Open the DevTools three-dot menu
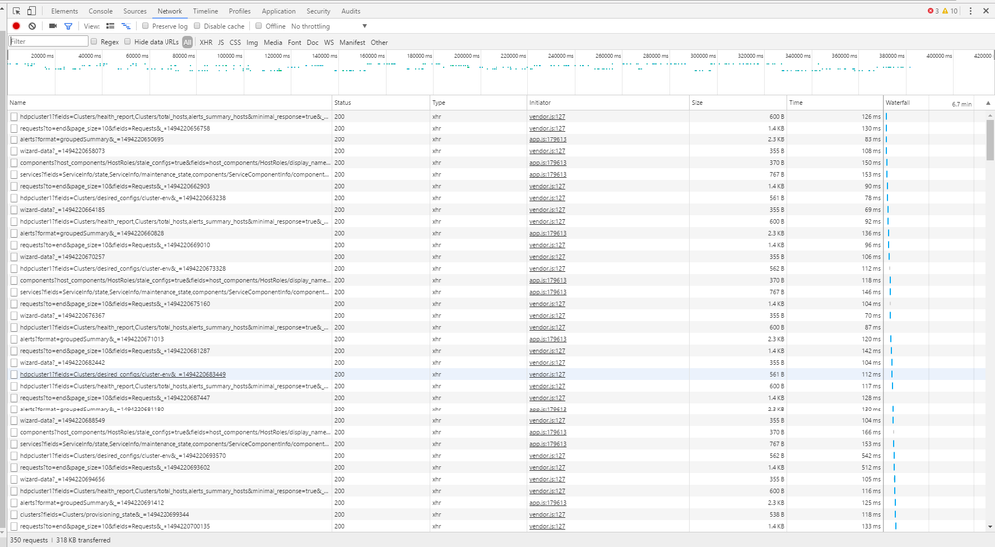The height and width of the screenshot is (547, 995). point(971,11)
